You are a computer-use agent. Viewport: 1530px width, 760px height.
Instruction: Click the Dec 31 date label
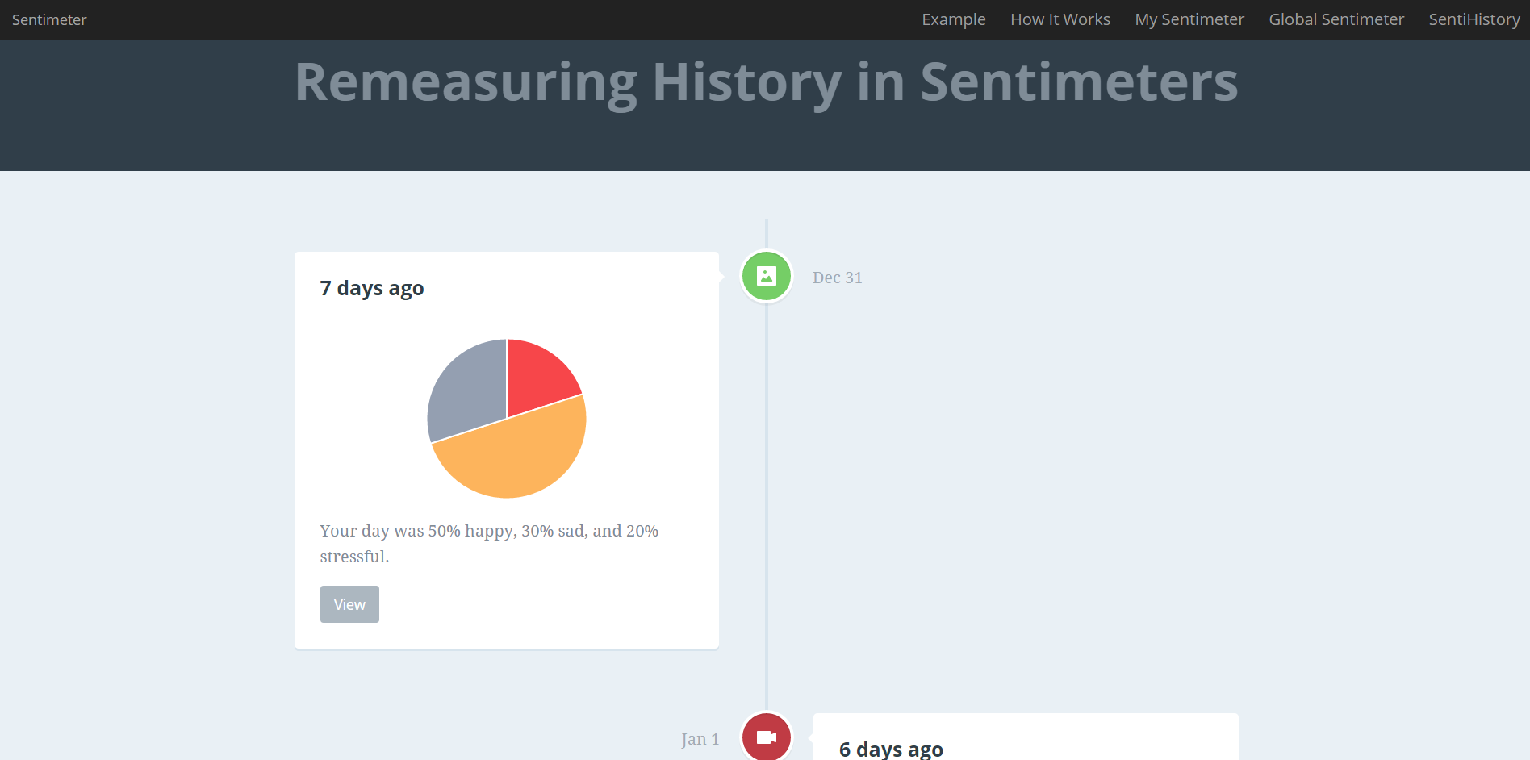coord(838,278)
